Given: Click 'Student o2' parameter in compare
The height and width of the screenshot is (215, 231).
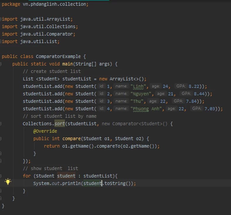Looking at the screenshot, I should tap(128, 139).
